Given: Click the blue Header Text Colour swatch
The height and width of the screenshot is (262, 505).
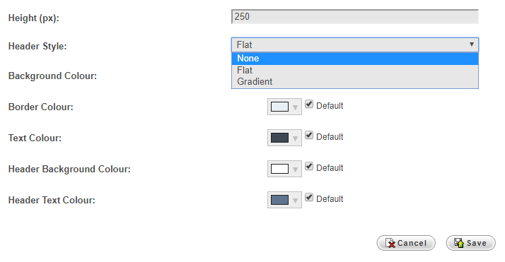Looking at the screenshot, I should tap(279, 200).
